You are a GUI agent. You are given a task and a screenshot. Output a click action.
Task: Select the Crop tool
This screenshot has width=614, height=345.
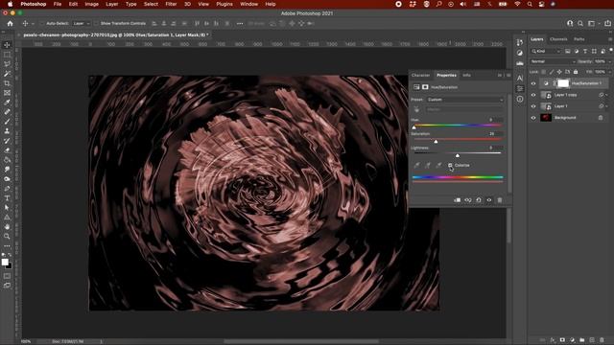(x=7, y=83)
